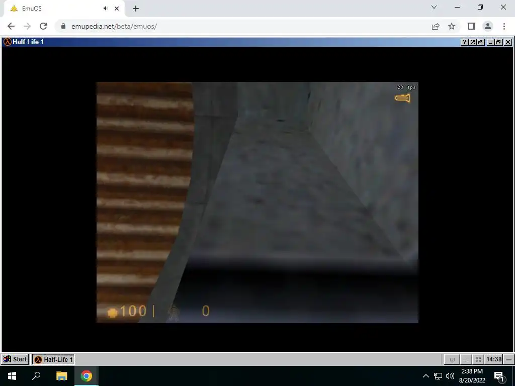Open File Explorer from taskbar
Image resolution: width=515 pixels, height=386 pixels.
coord(61,376)
